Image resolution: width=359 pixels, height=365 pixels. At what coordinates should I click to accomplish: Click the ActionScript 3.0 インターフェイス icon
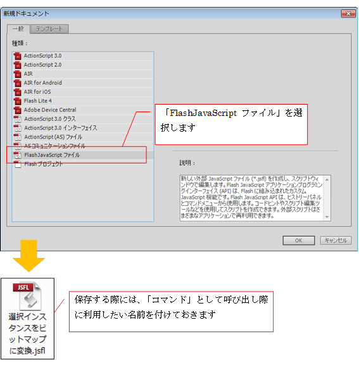[x=18, y=128]
